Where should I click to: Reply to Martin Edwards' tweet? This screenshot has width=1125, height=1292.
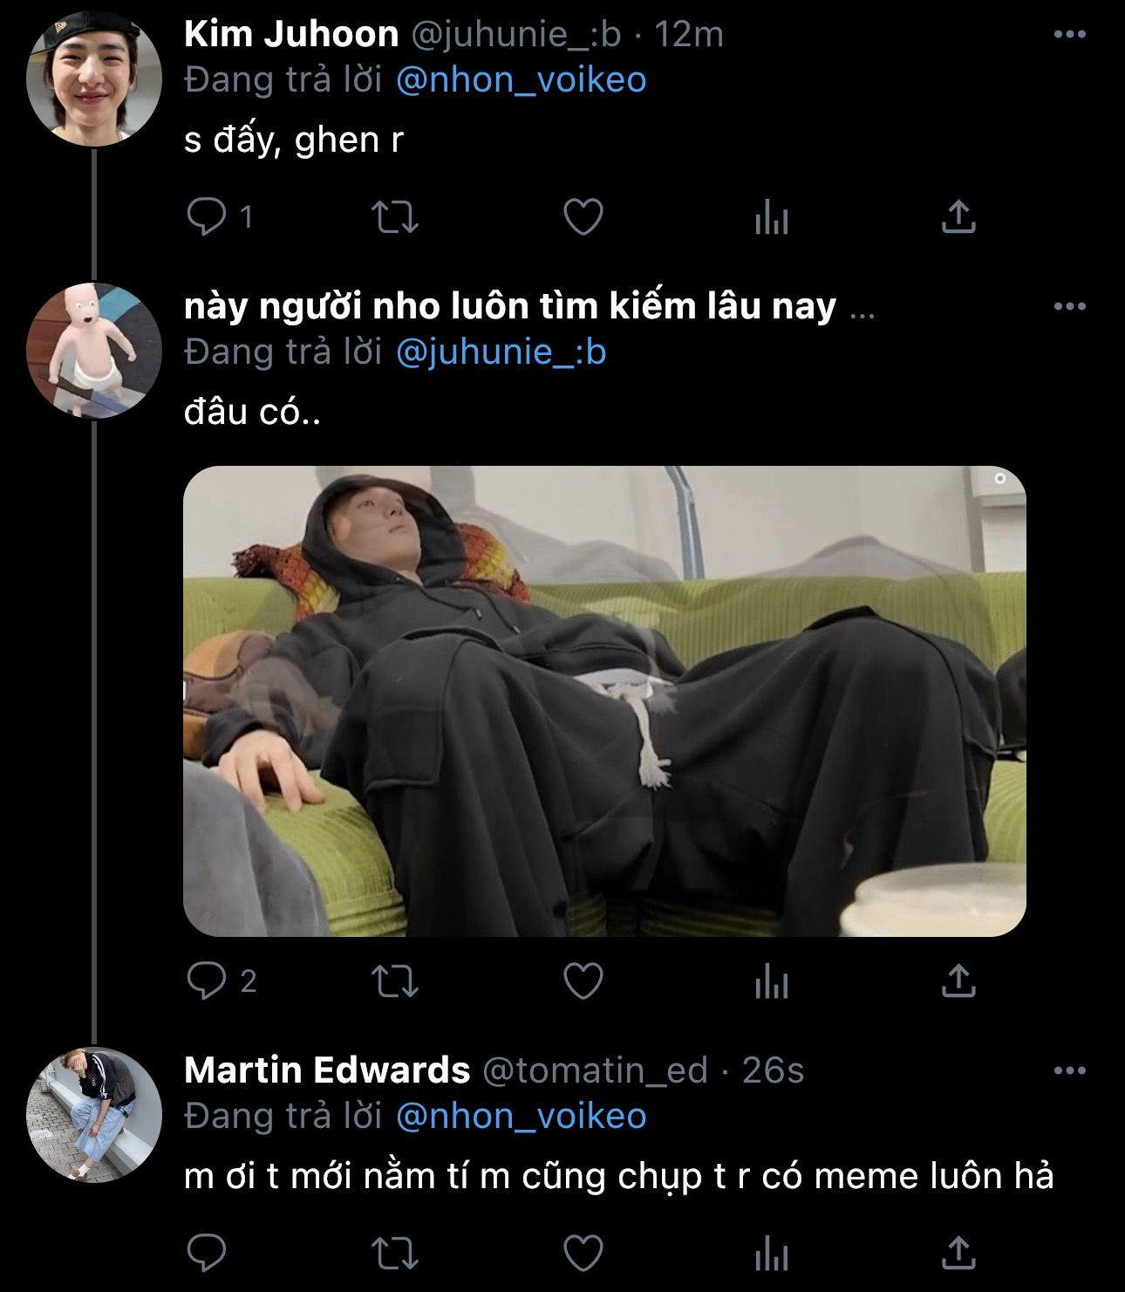pos(207,1254)
